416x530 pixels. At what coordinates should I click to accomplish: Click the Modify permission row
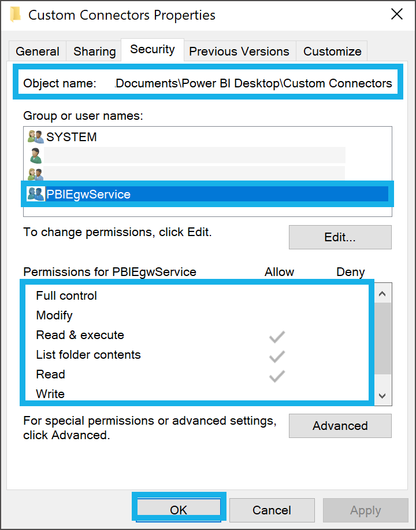point(197,315)
